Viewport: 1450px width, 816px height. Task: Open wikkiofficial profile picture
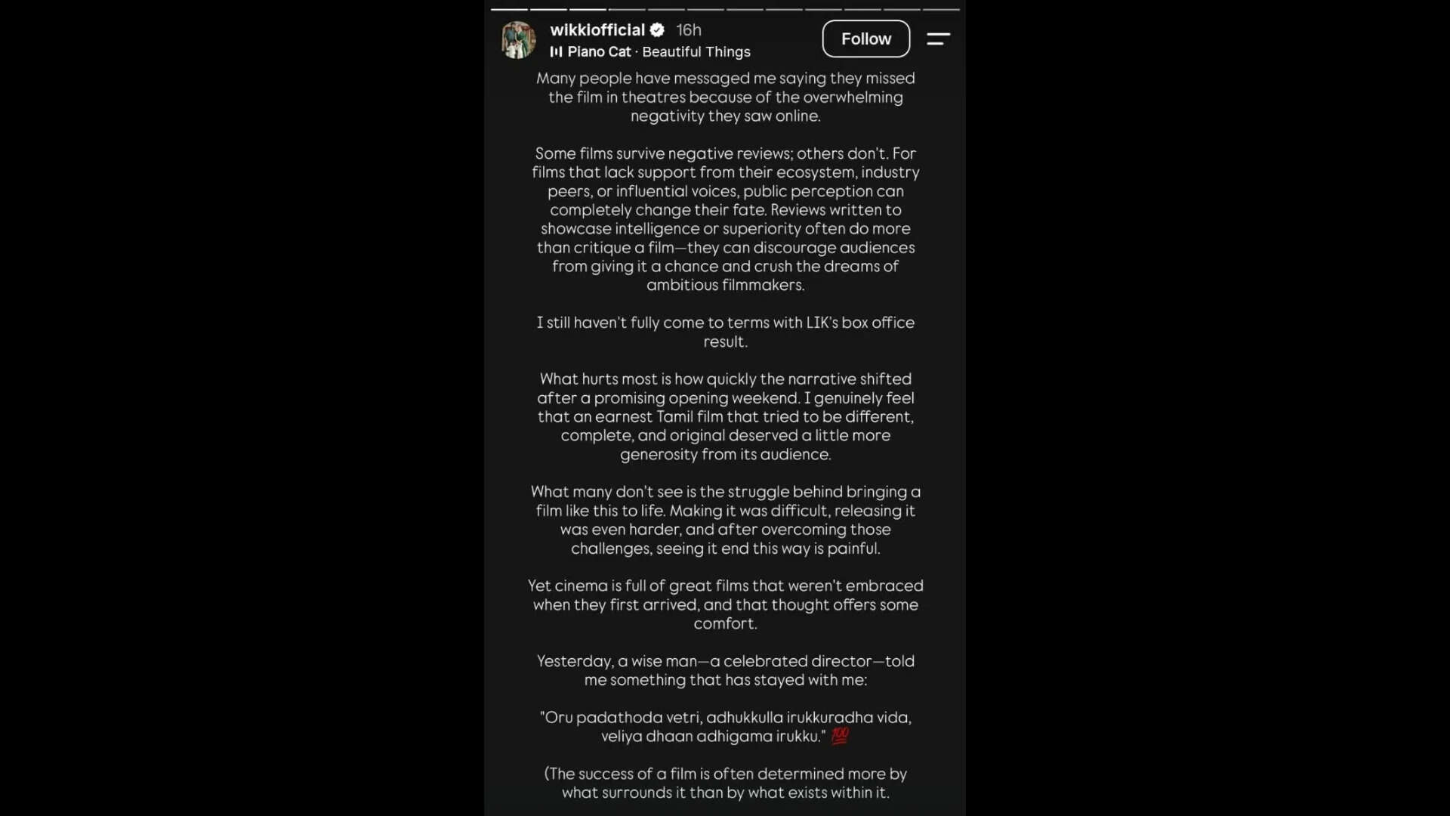click(x=518, y=39)
